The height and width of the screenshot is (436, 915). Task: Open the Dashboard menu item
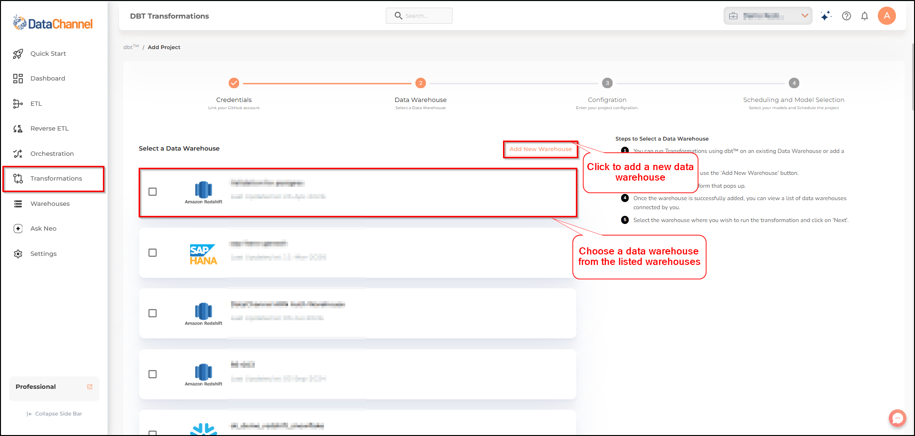(x=48, y=79)
